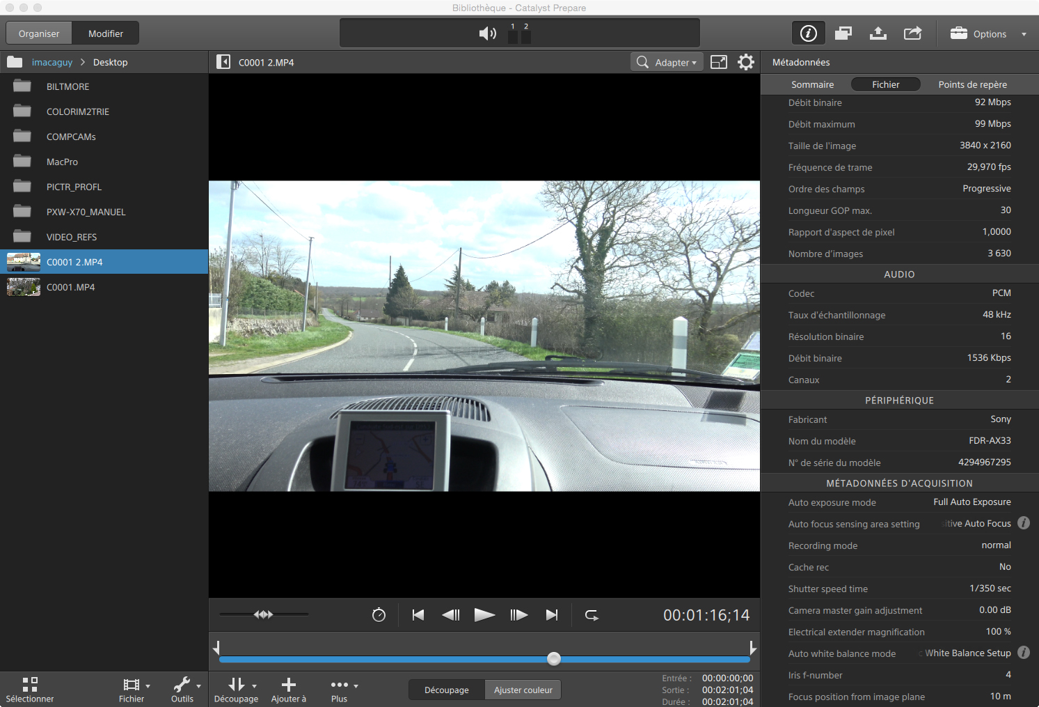Click the mark-in point at timeline start

point(216,648)
